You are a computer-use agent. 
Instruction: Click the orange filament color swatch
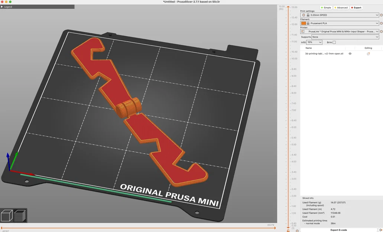pos(304,23)
